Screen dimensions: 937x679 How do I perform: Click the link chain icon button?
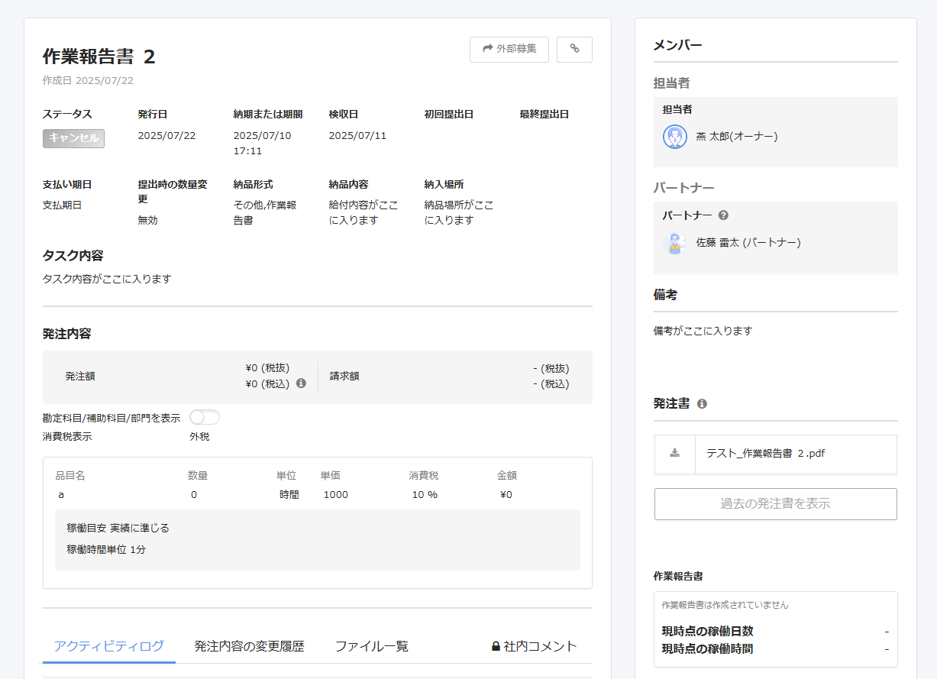(x=574, y=49)
